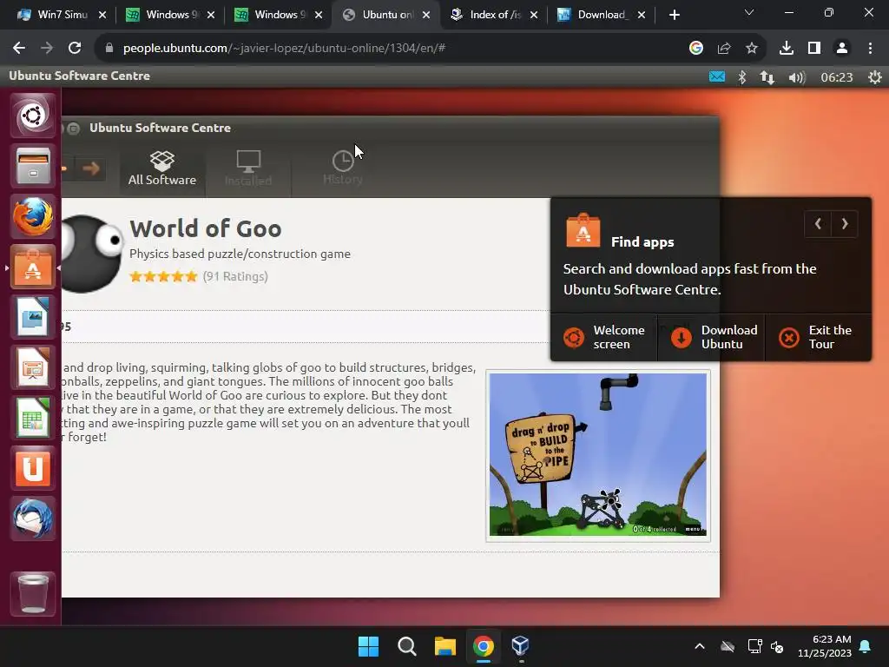Click the mail envelope indicator in Ubuntu panel
Screen dimensions: 889x667
[x=716, y=76]
